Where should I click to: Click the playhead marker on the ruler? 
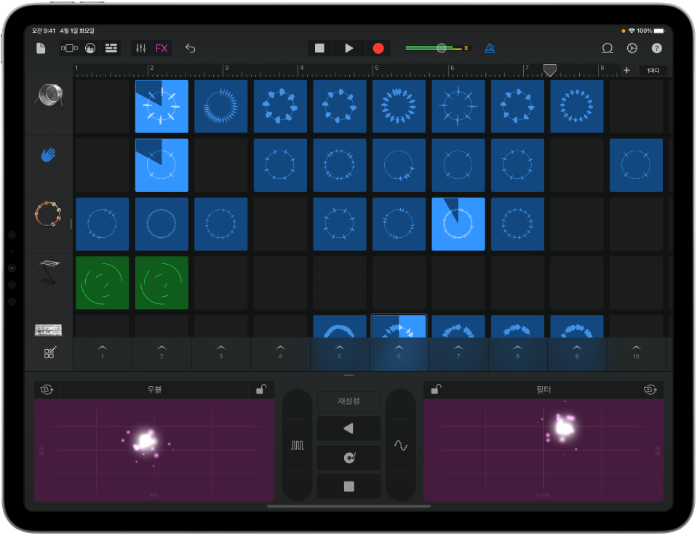550,71
